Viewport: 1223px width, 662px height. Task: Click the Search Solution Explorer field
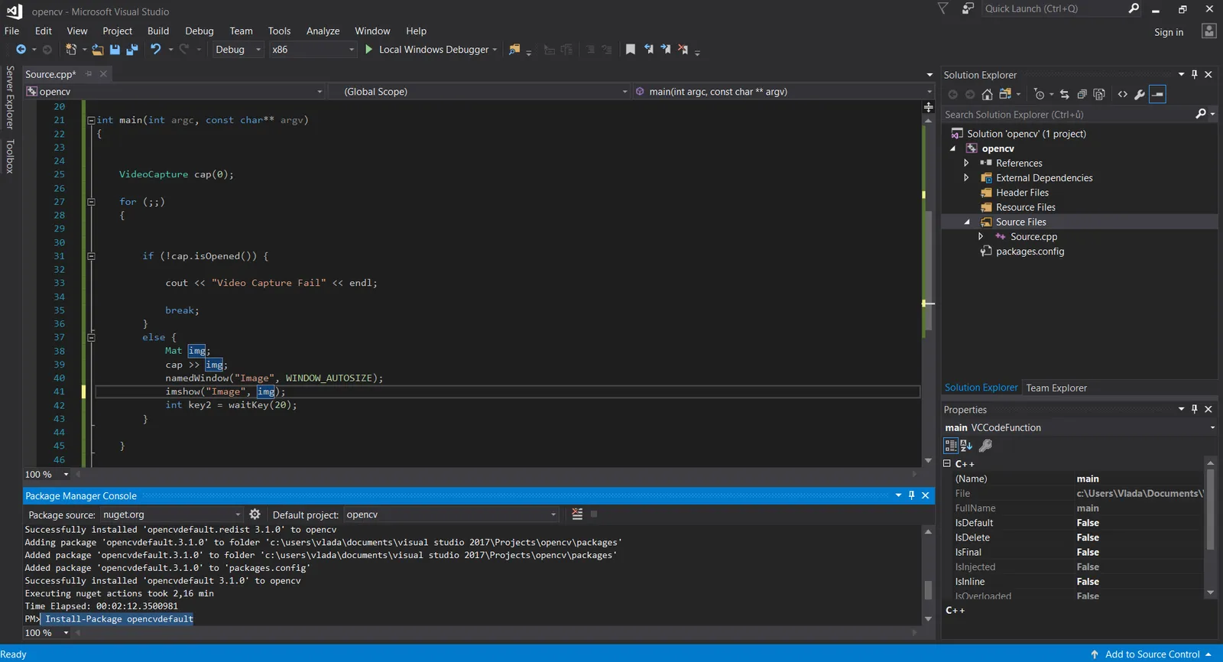click(x=1068, y=115)
